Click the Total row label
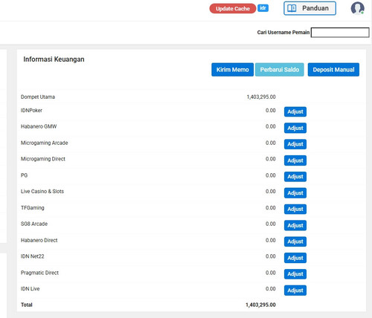Image resolution: width=372 pixels, height=318 pixels. pos(27,305)
